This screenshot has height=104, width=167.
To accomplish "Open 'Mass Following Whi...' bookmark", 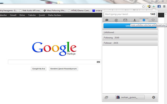I will click(55, 10).
